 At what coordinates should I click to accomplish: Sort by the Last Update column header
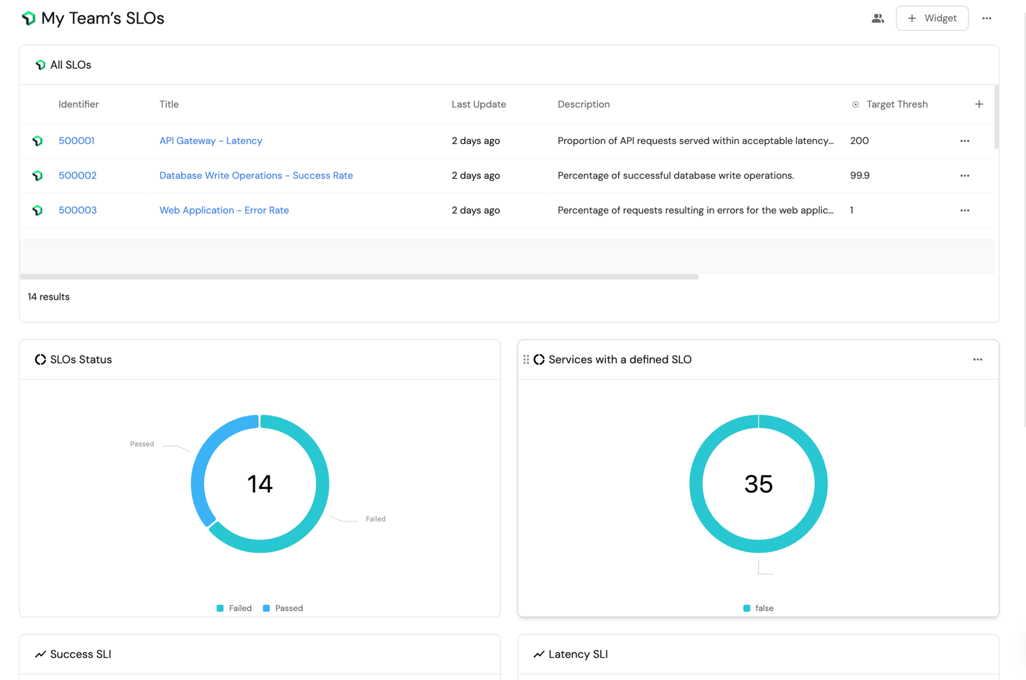(x=478, y=104)
